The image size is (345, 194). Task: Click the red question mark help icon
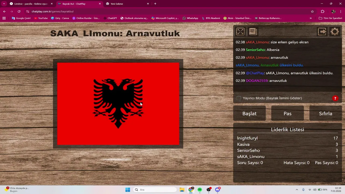pos(335,98)
